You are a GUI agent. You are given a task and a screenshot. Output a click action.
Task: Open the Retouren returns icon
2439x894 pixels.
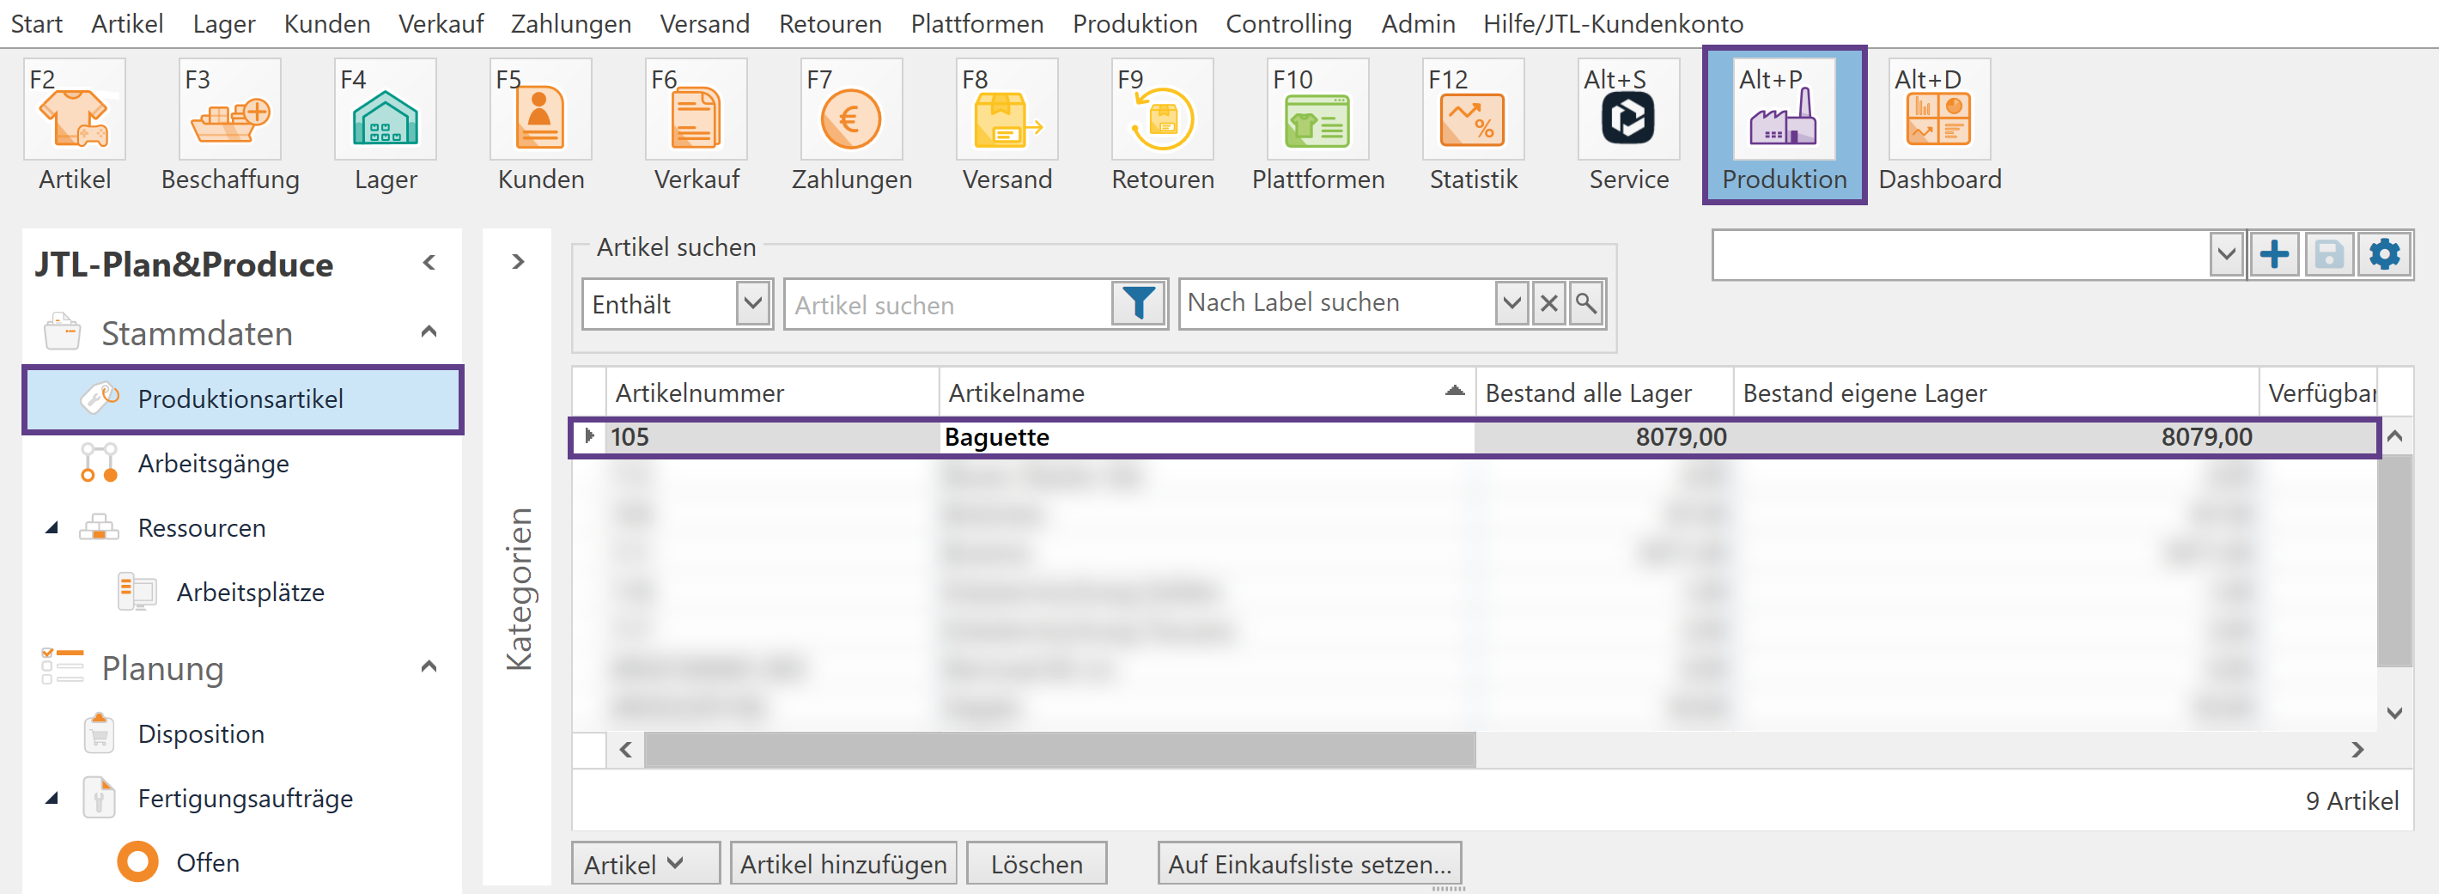[1162, 120]
